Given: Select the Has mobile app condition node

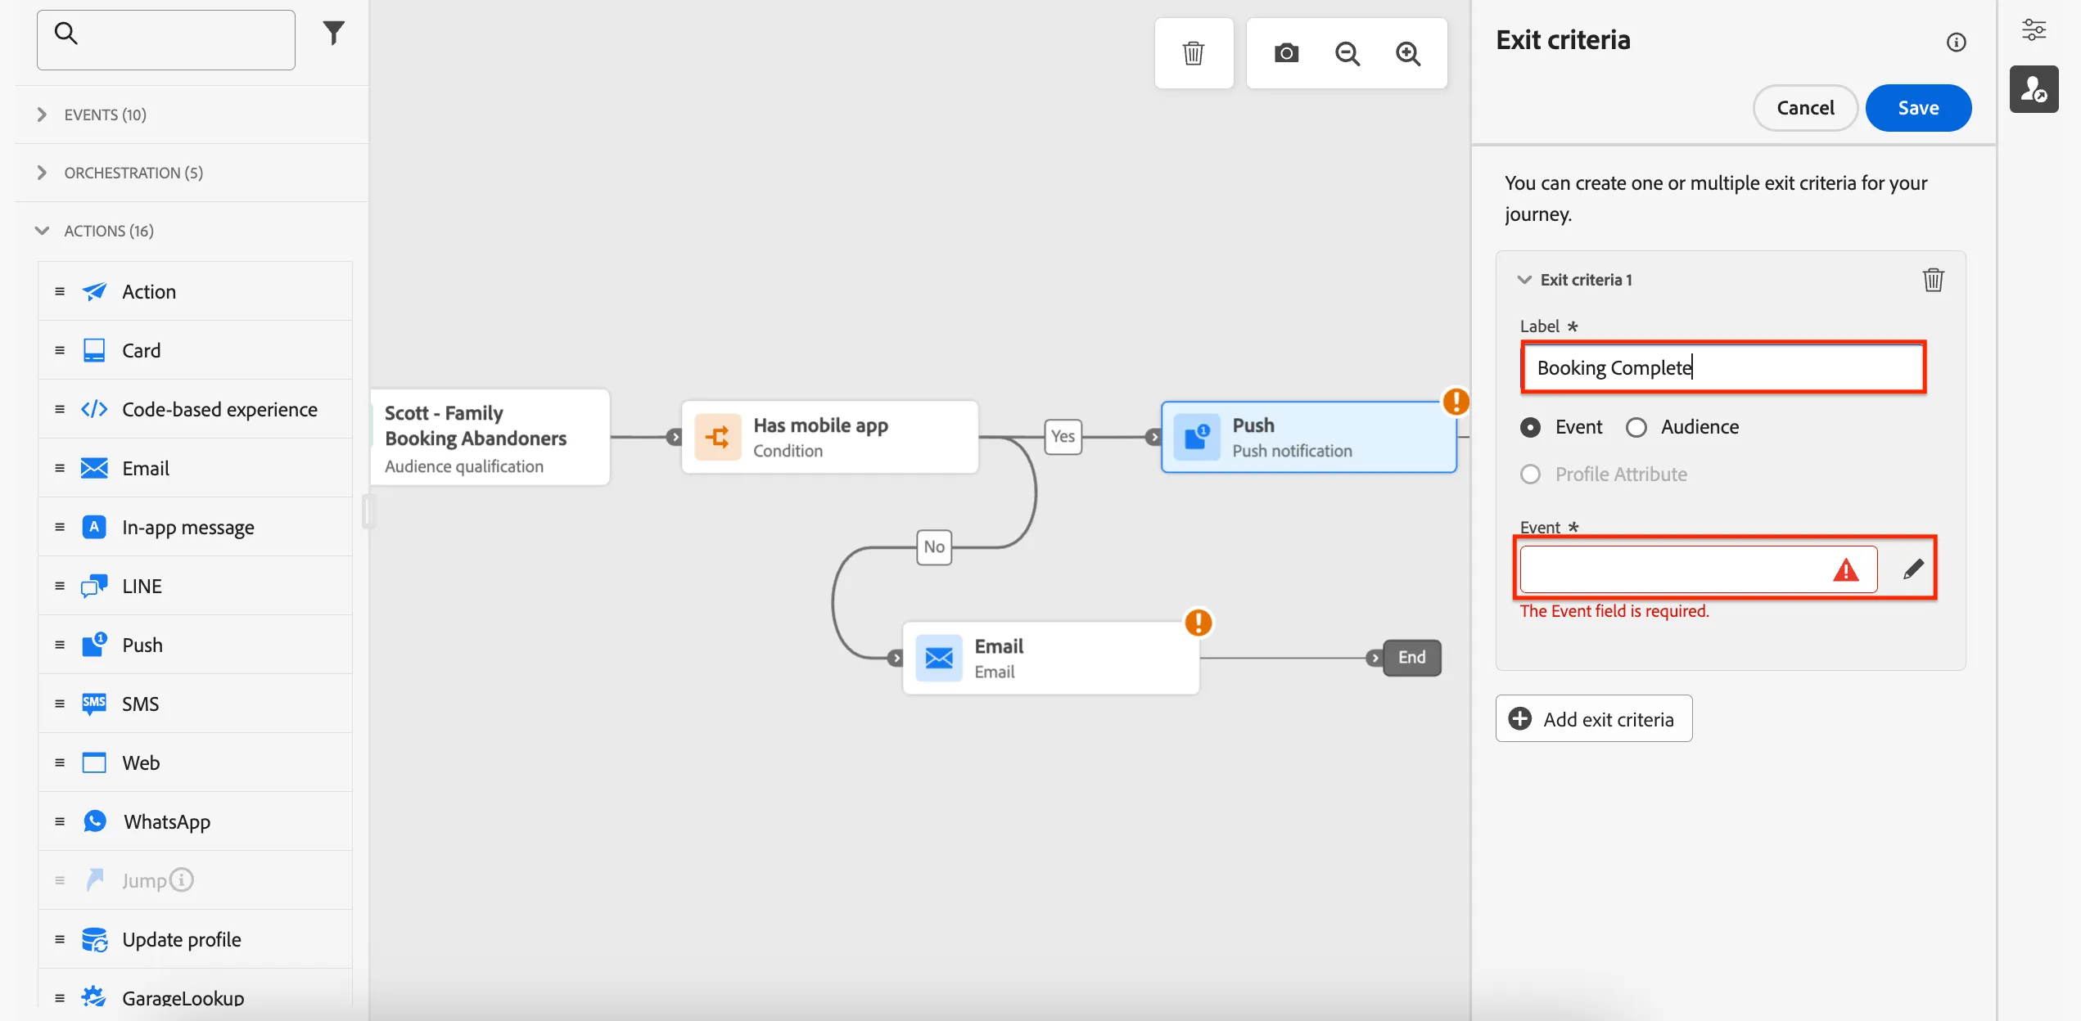Looking at the screenshot, I should (x=829, y=437).
